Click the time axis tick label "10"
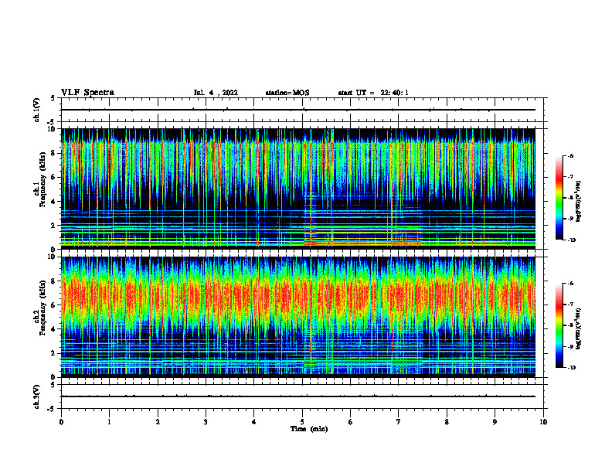Image resolution: width=612 pixels, height=473 pixels. click(x=543, y=422)
